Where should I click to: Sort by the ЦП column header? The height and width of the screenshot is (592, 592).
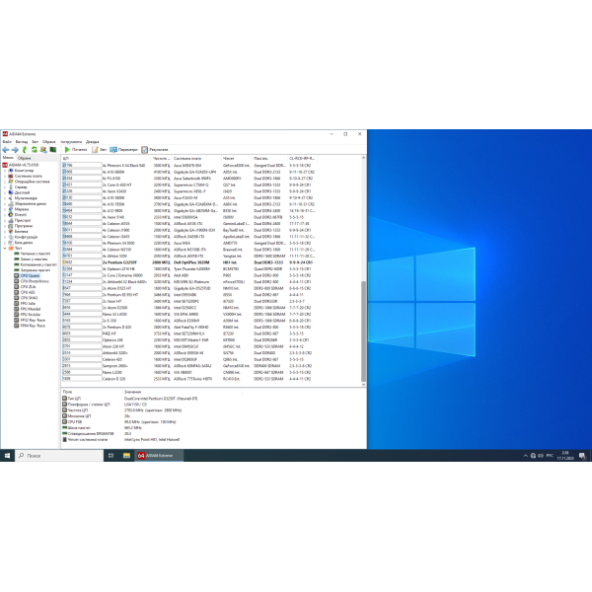107,158
